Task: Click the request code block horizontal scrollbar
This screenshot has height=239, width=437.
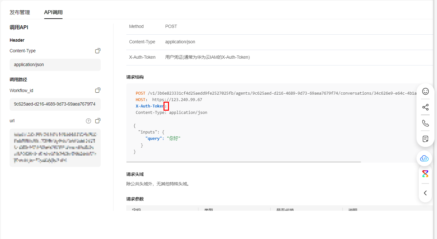Action: tap(244, 162)
